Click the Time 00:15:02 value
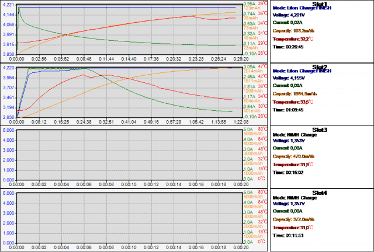The image size is (374, 252). click(288, 173)
